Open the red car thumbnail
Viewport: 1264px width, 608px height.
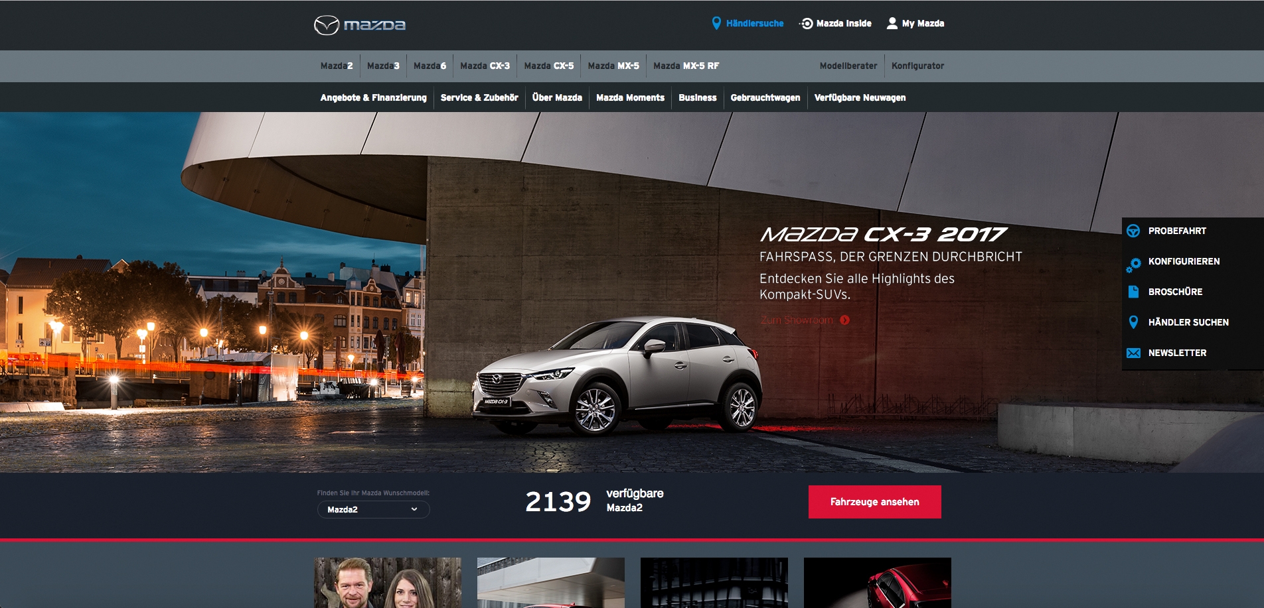pos(877,582)
